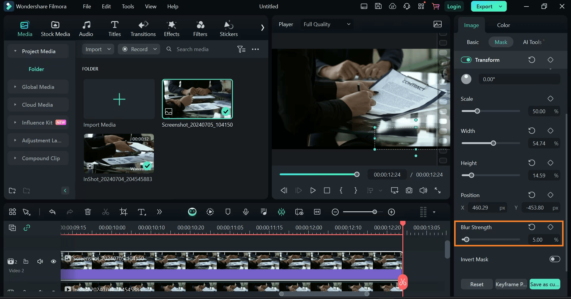Open the Tools menu
571x299 pixels.
[x=128, y=7]
